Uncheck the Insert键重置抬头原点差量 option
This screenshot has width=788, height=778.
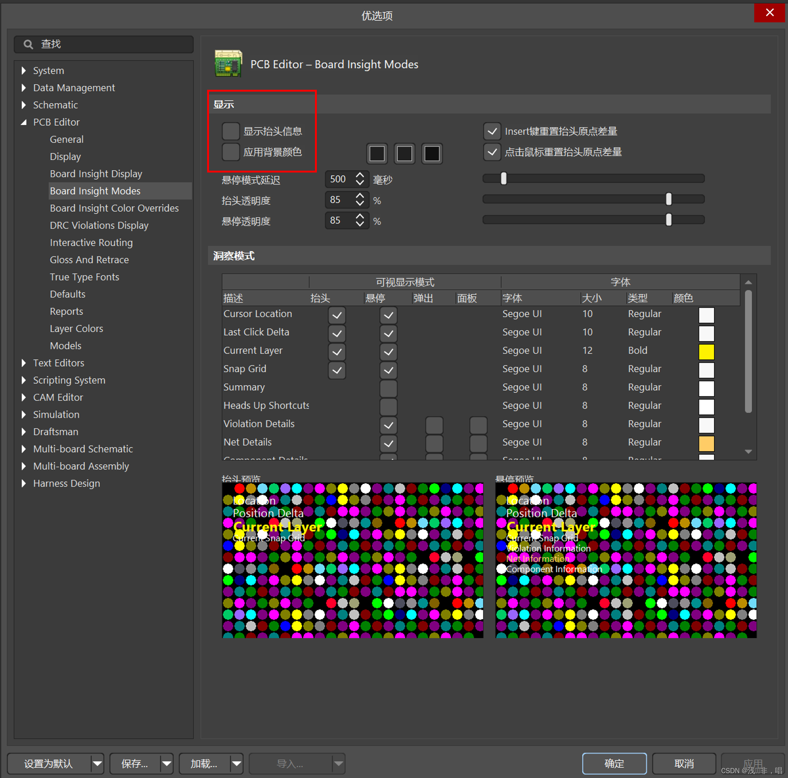tap(492, 132)
